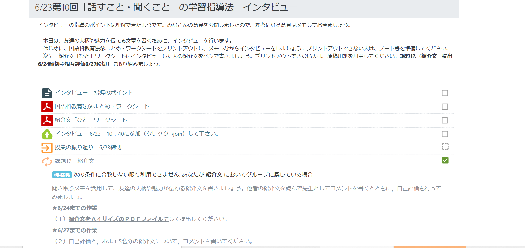Uncheck the green completion box for 課題12 紹介文

click(445, 160)
